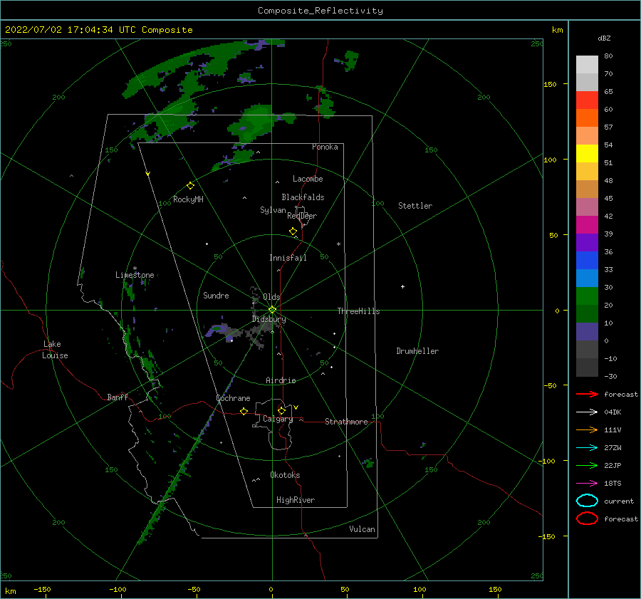Click the Cochrane label
Image resolution: width=641 pixels, height=599 pixels.
pos(233,398)
